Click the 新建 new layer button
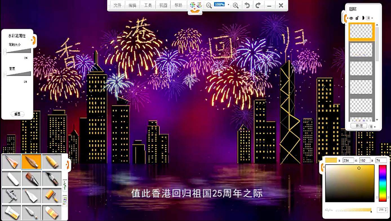The width and height of the screenshot is (391, 221). click(x=359, y=126)
